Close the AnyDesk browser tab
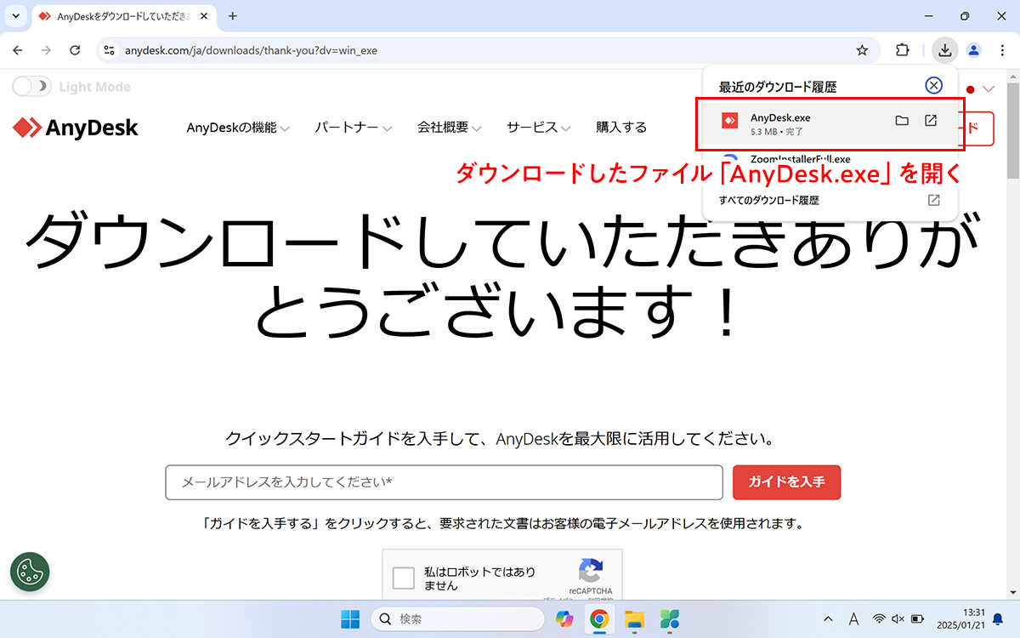This screenshot has width=1020, height=638. tap(202, 16)
